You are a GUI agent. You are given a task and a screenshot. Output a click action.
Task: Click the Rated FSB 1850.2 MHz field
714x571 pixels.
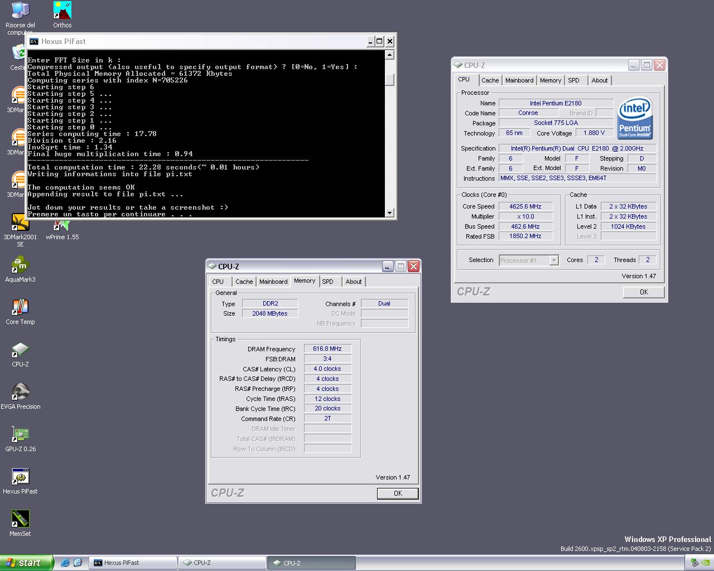[x=525, y=236]
